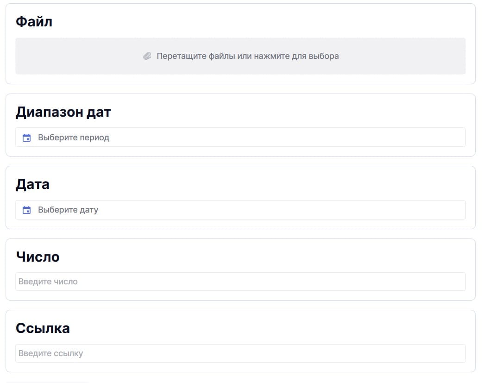483x383 pixels.
Task: Click the 'Диапазон дат' section heading
Action: [63, 112]
